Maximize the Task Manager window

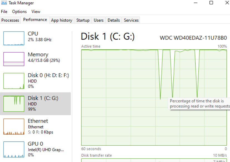click(x=211, y=3)
